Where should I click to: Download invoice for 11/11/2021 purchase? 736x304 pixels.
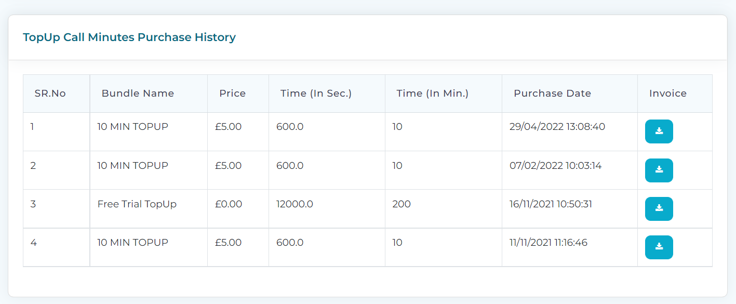(x=659, y=247)
